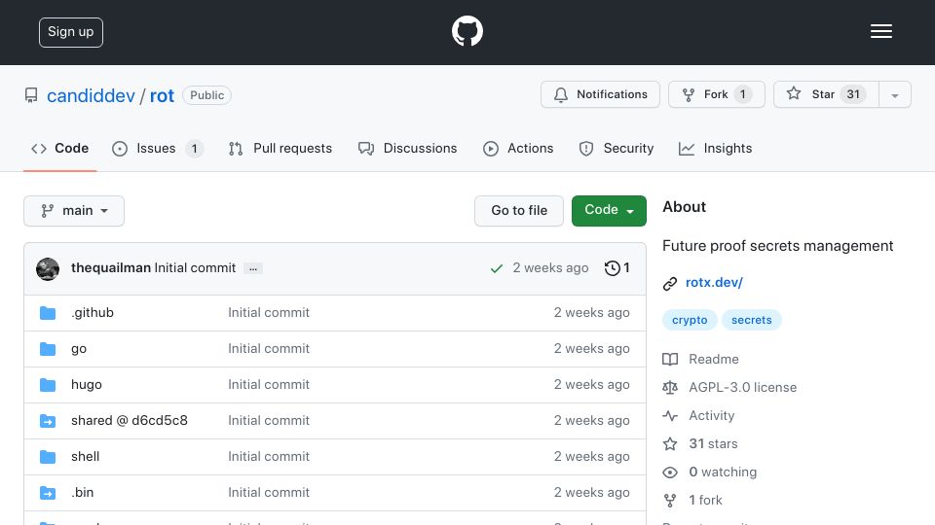Select the Code tab

coord(59,148)
